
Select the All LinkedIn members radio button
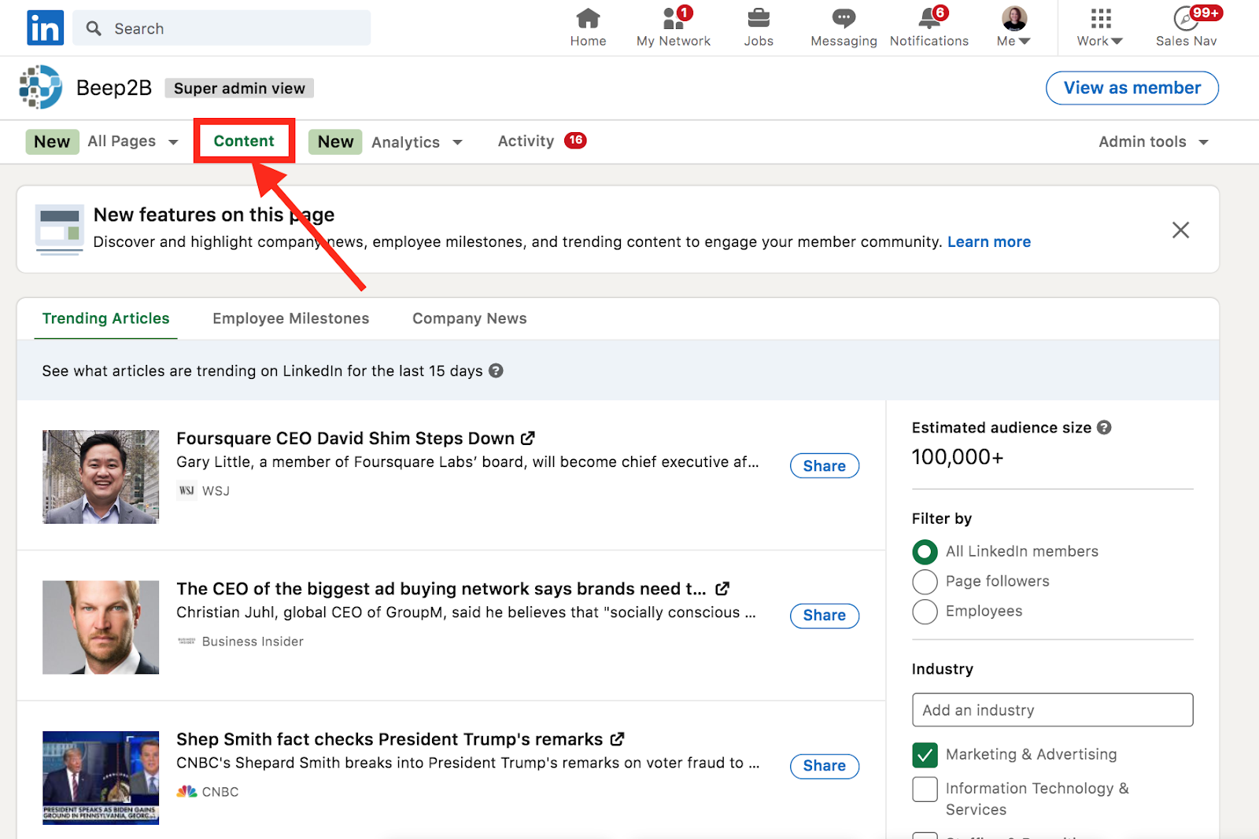[x=925, y=552]
